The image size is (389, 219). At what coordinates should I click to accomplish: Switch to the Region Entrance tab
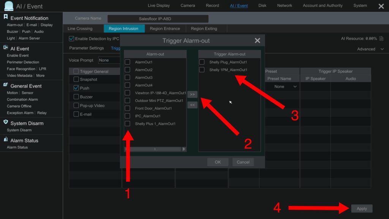pyautogui.click(x=165, y=29)
